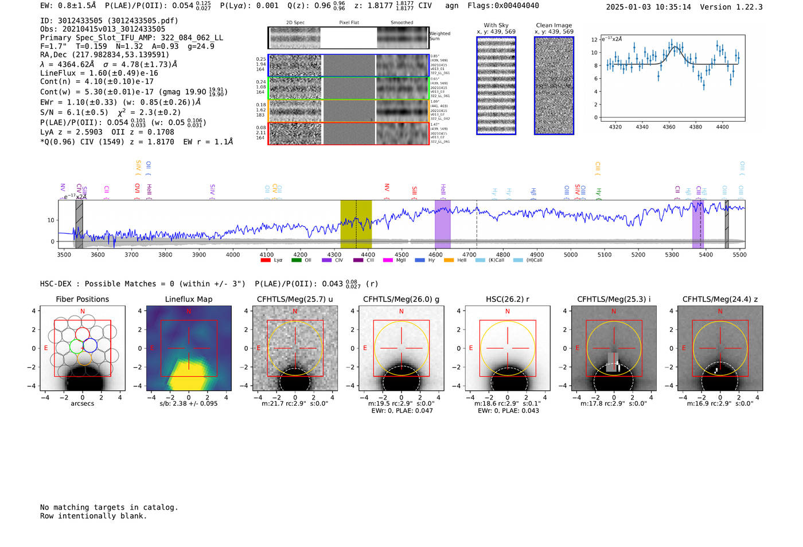Click the Pixel Flat column heading

coord(349,23)
